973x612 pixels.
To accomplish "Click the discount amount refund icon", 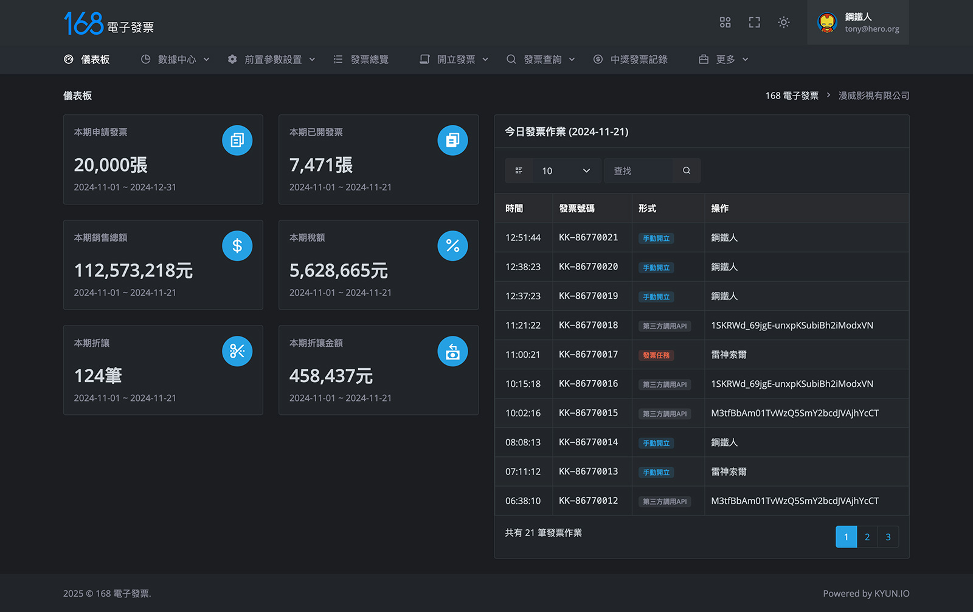I will click(x=452, y=352).
